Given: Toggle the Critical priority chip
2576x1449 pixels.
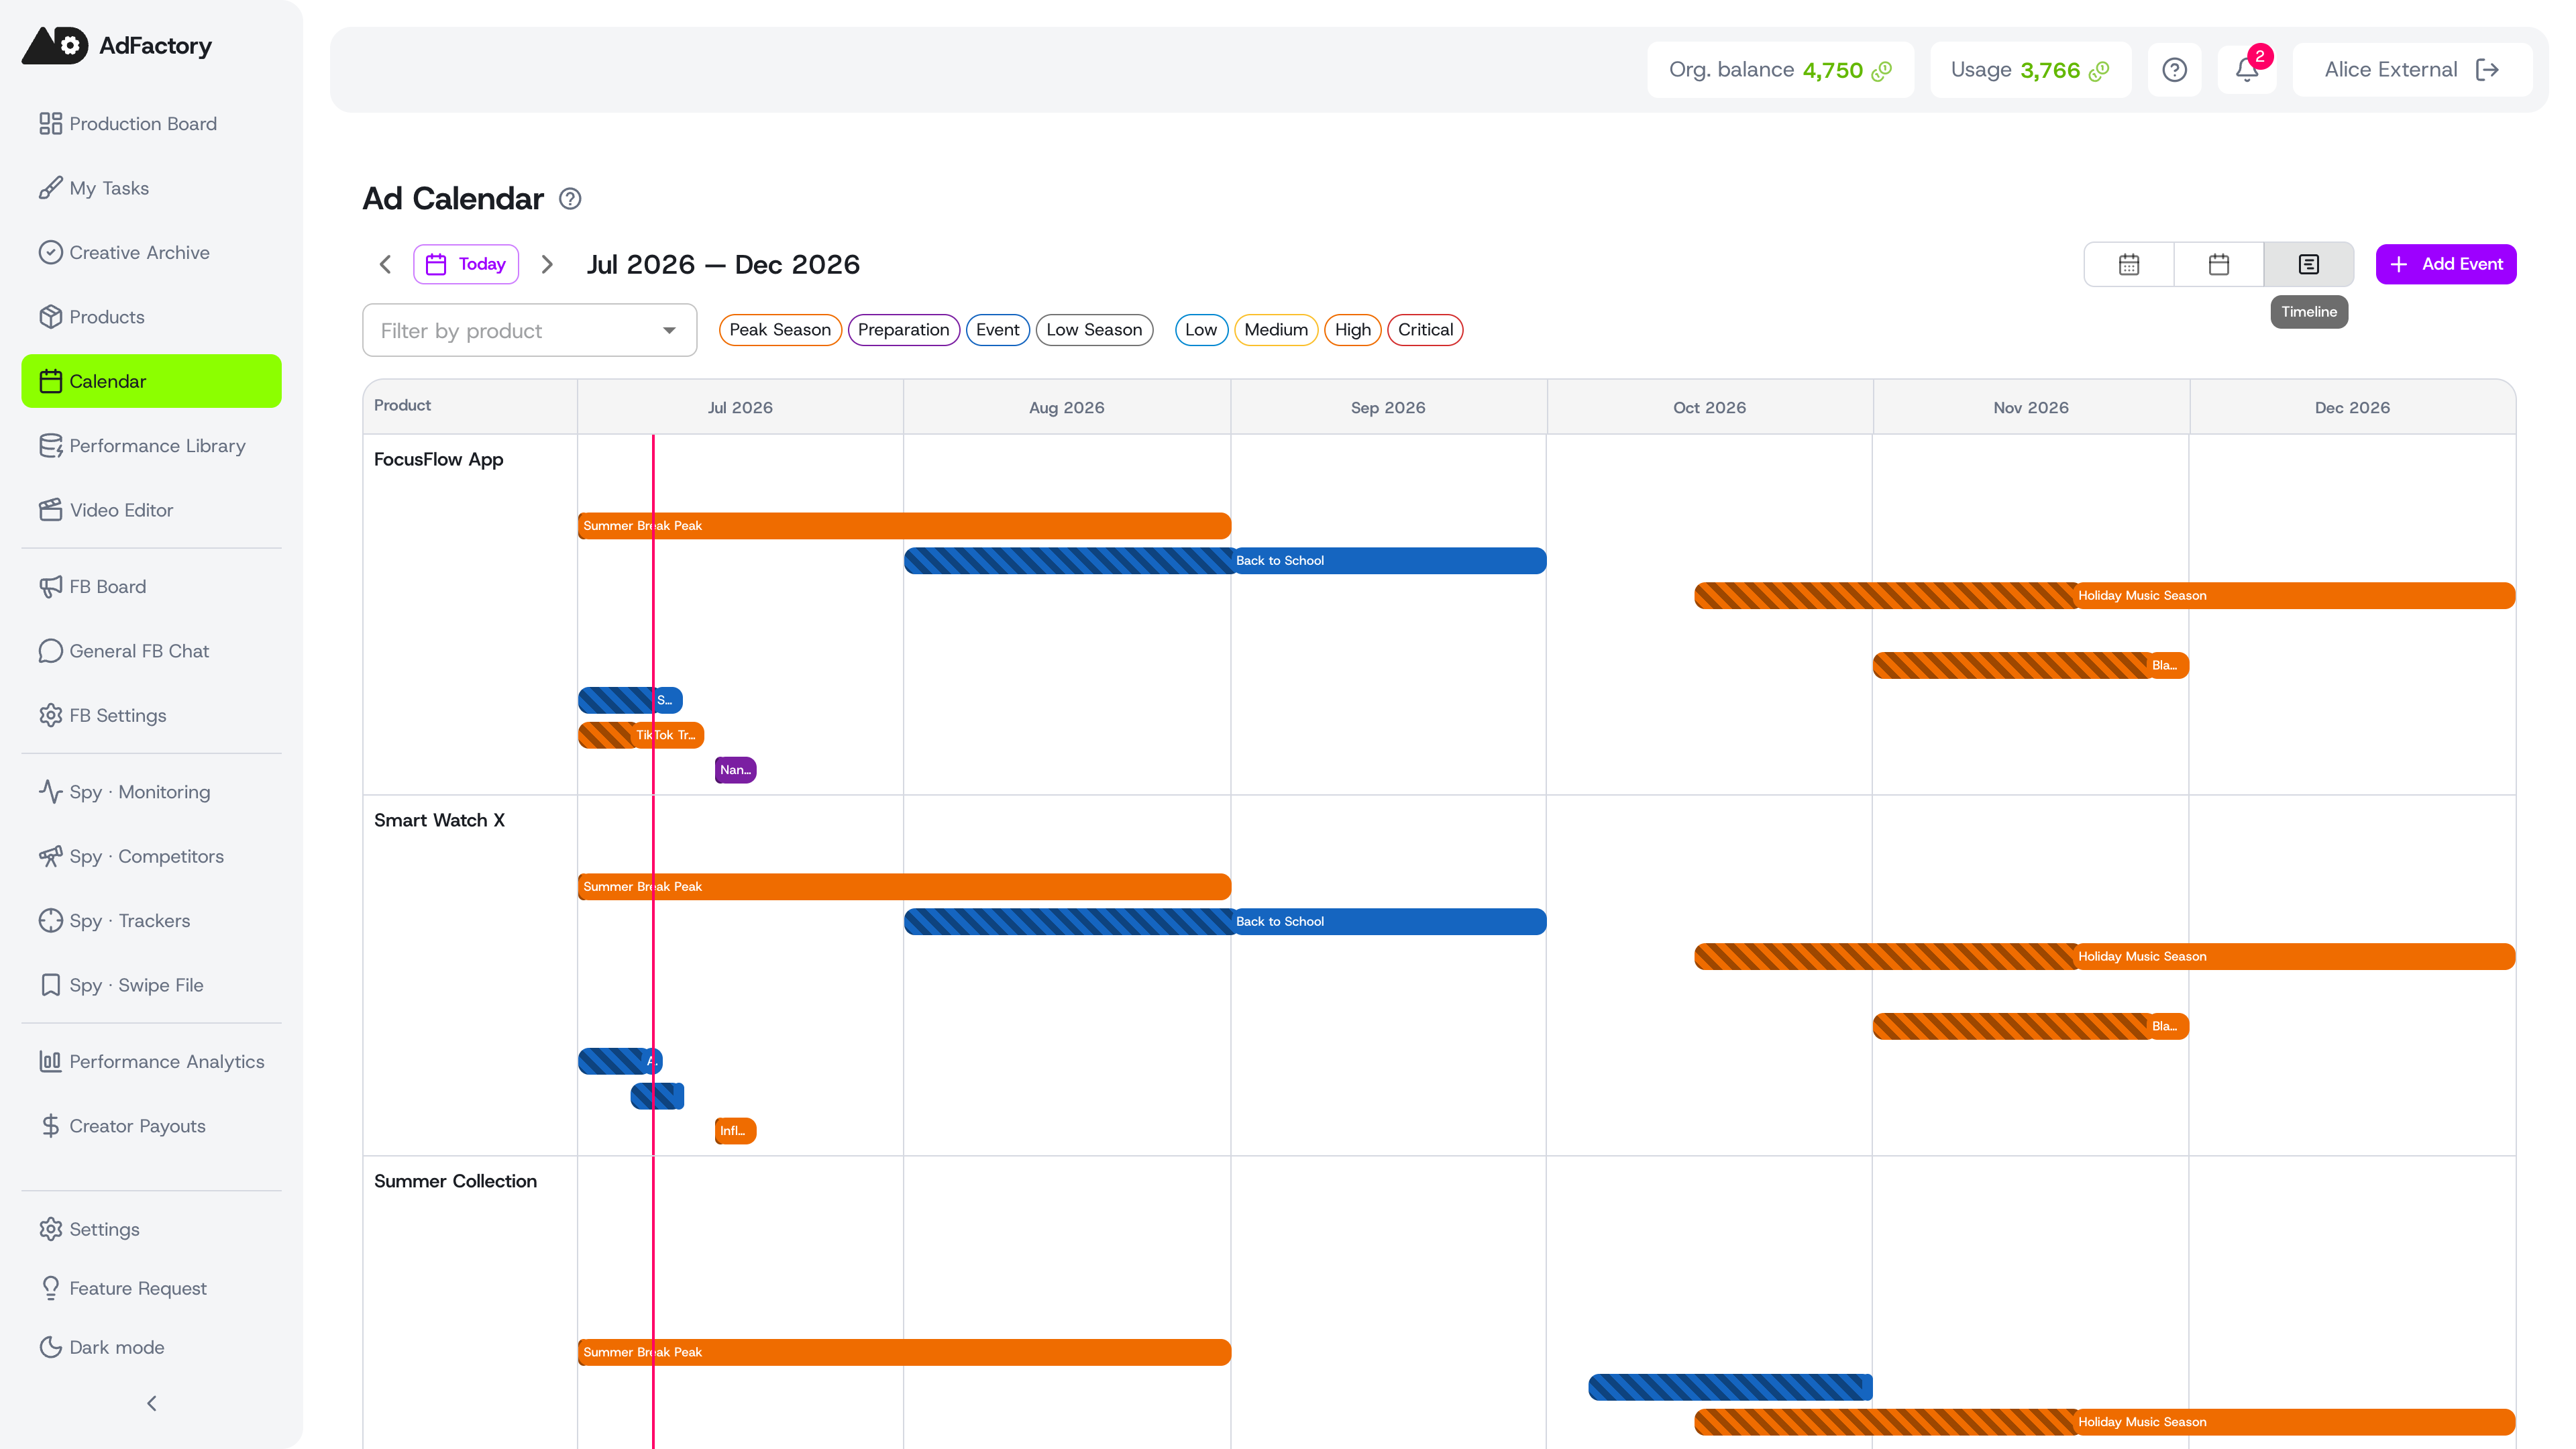Looking at the screenshot, I should [x=1426, y=330].
